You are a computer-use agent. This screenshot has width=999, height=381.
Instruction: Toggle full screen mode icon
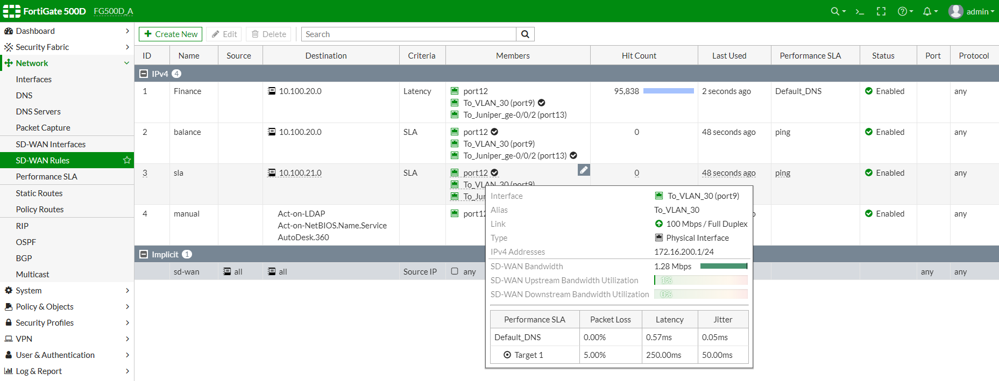[881, 11]
